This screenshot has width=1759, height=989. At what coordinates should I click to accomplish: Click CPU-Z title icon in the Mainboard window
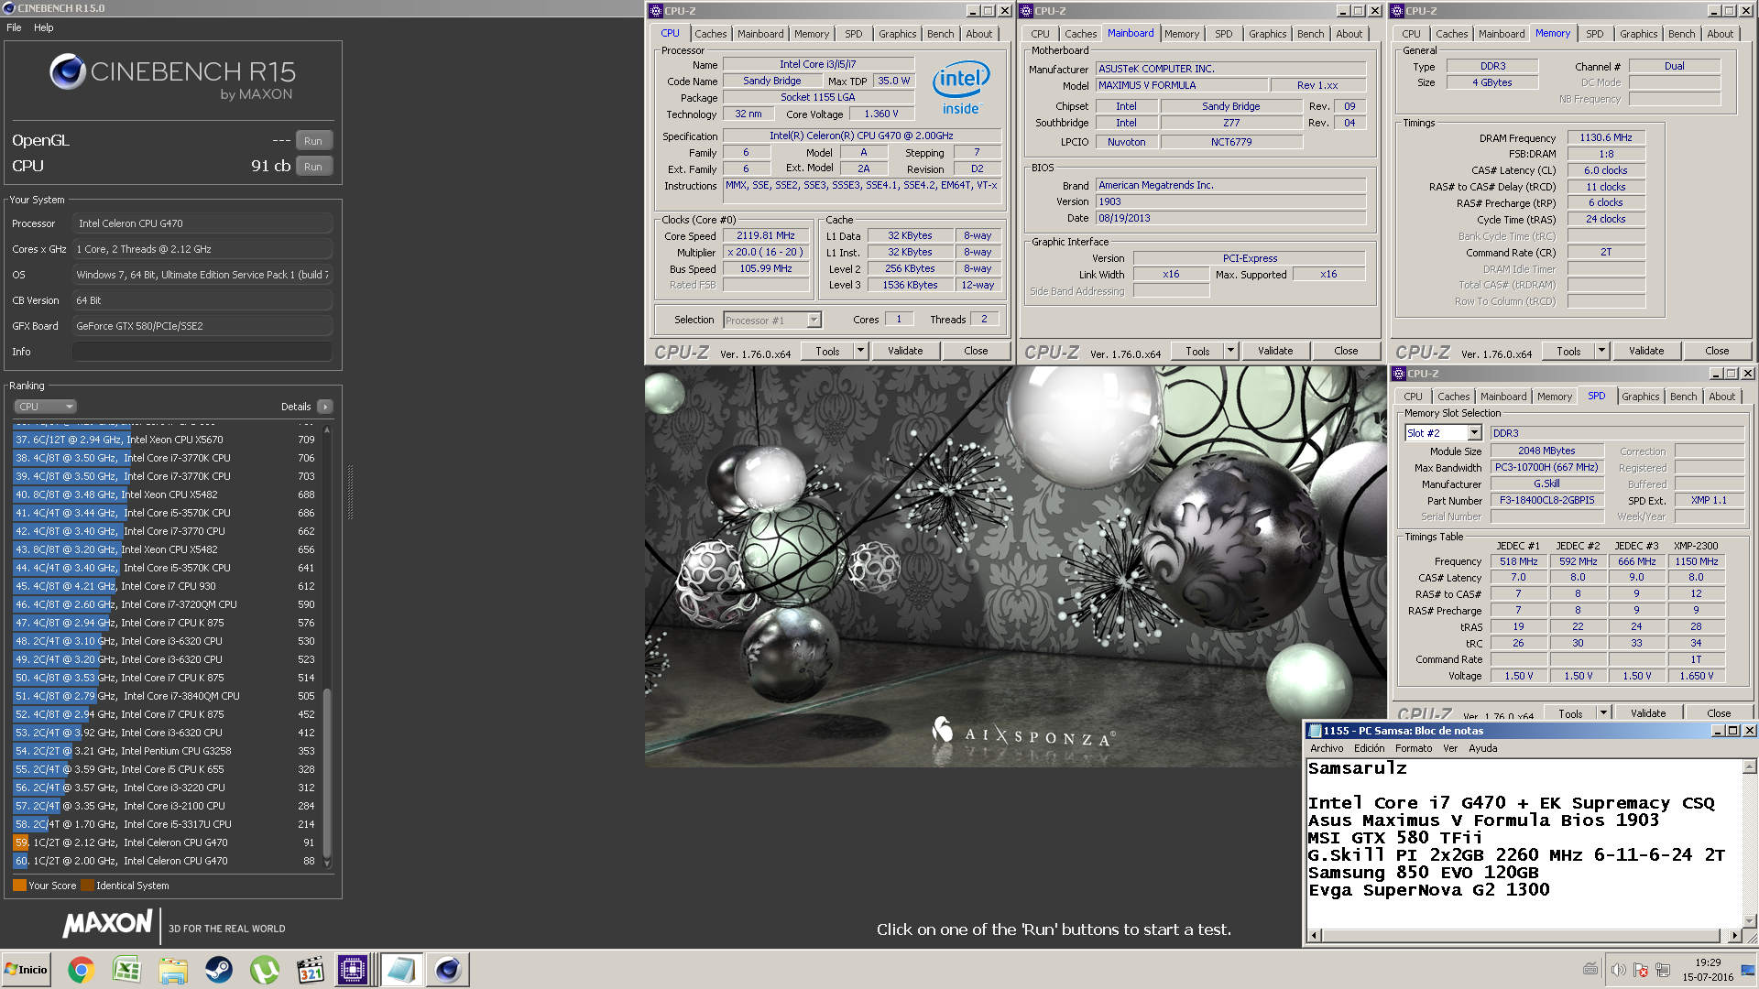[1026, 11]
